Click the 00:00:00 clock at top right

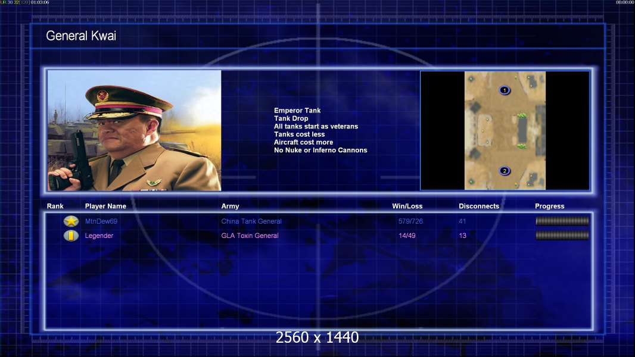(625, 2)
